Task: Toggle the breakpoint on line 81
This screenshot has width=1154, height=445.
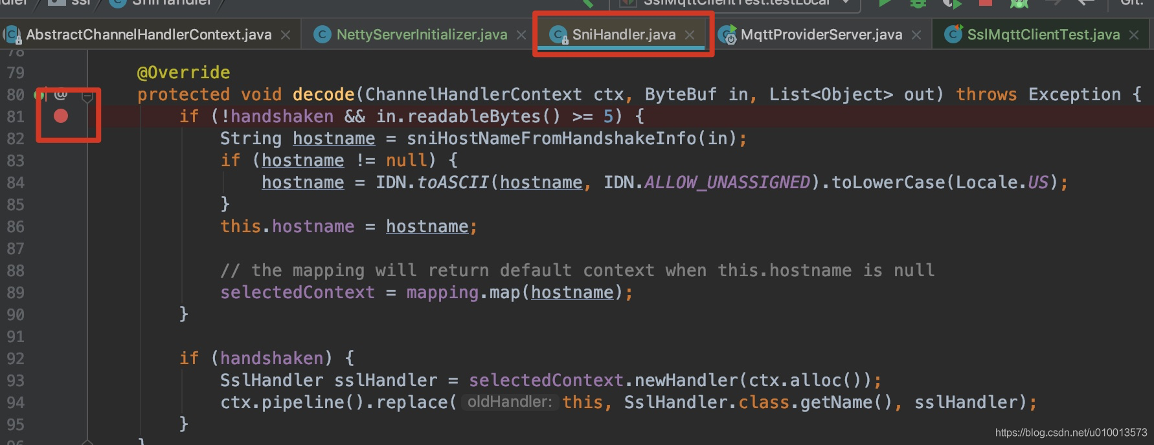Action: pyautogui.click(x=61, y=116)
